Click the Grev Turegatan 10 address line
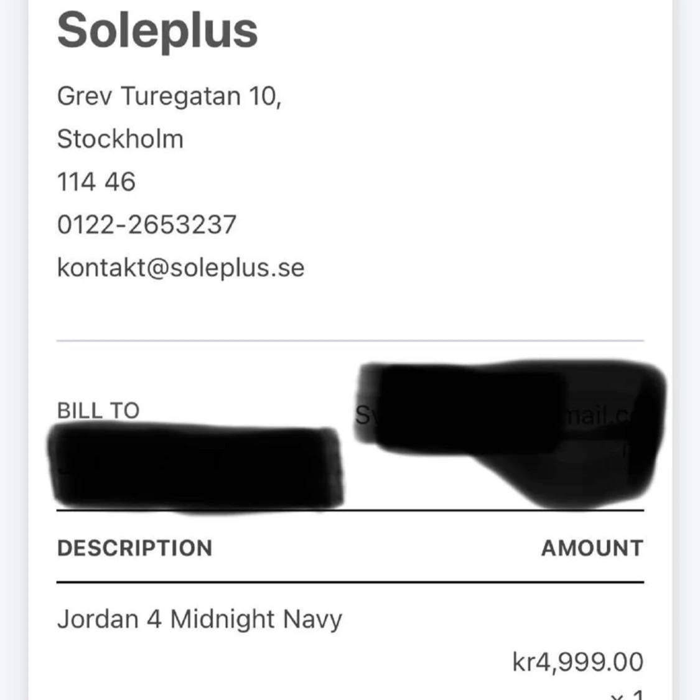The height and width of the screenshot is (700, 700). pyautogui.click(x=169, y=96)
